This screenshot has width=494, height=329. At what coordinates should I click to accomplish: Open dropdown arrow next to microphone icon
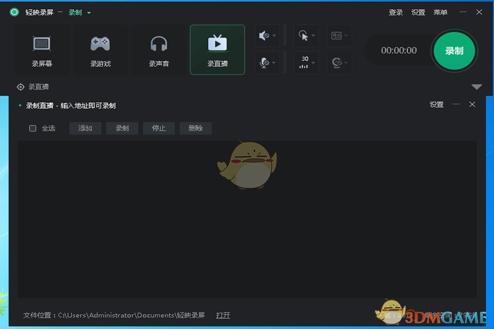pyautogui.click(x=274, y=62)
